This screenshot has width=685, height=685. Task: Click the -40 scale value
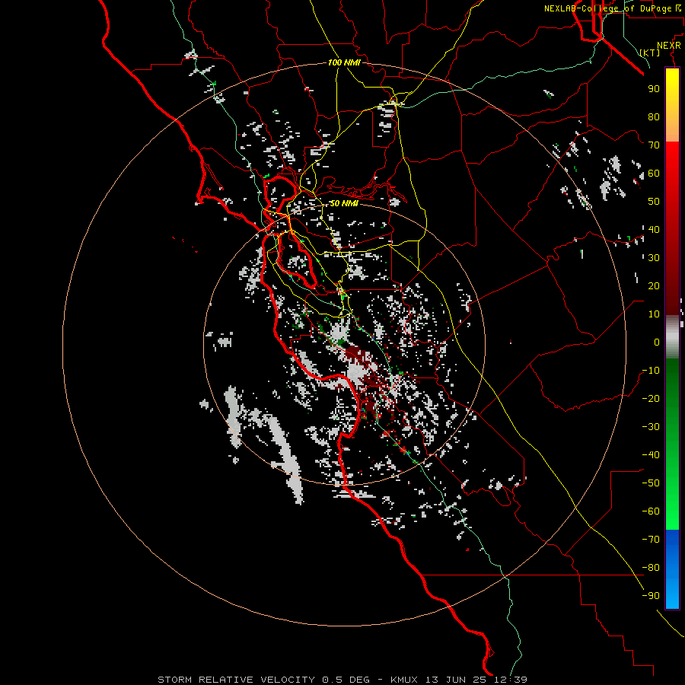coord(651,455)
